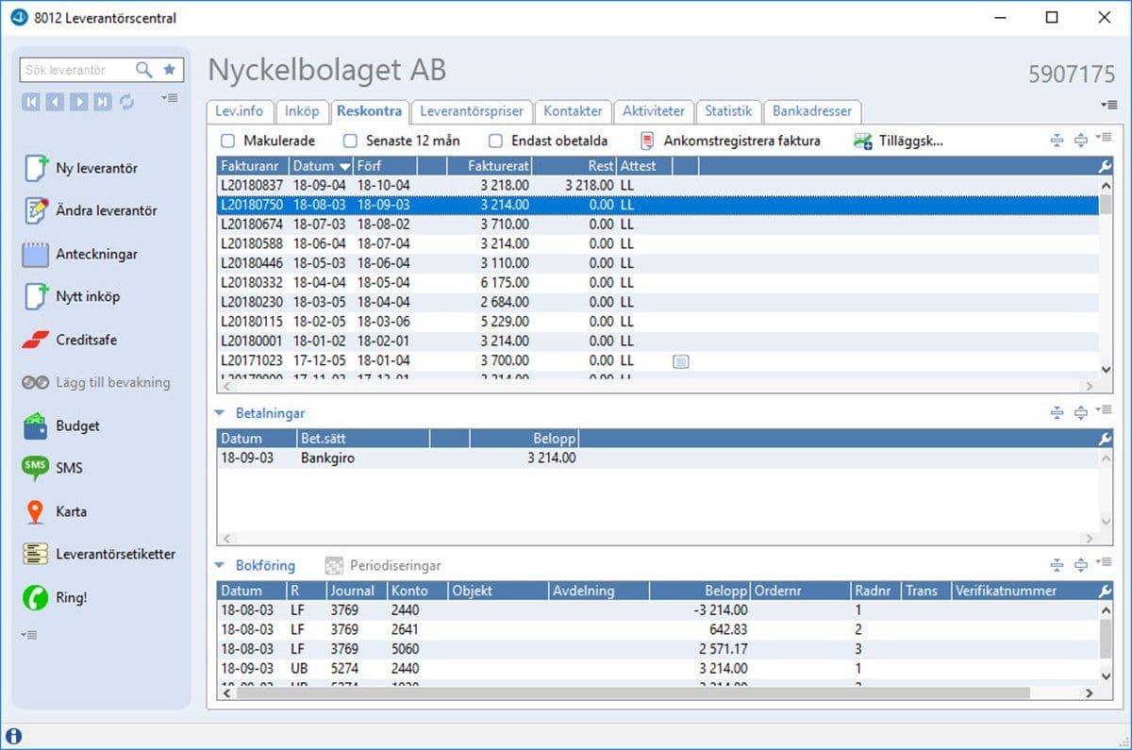
Task: Switch to Leverantörspriser tab
Action: coord(472,111)
